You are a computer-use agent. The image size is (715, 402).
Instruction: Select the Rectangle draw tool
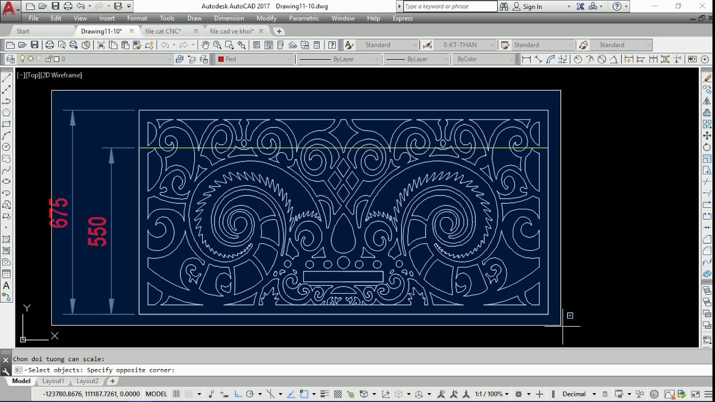click(x=7, y=124)
